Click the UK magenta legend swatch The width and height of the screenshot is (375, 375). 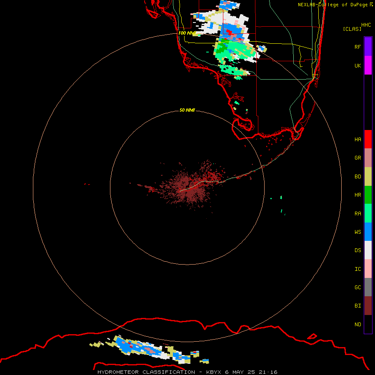coord(368,65)
